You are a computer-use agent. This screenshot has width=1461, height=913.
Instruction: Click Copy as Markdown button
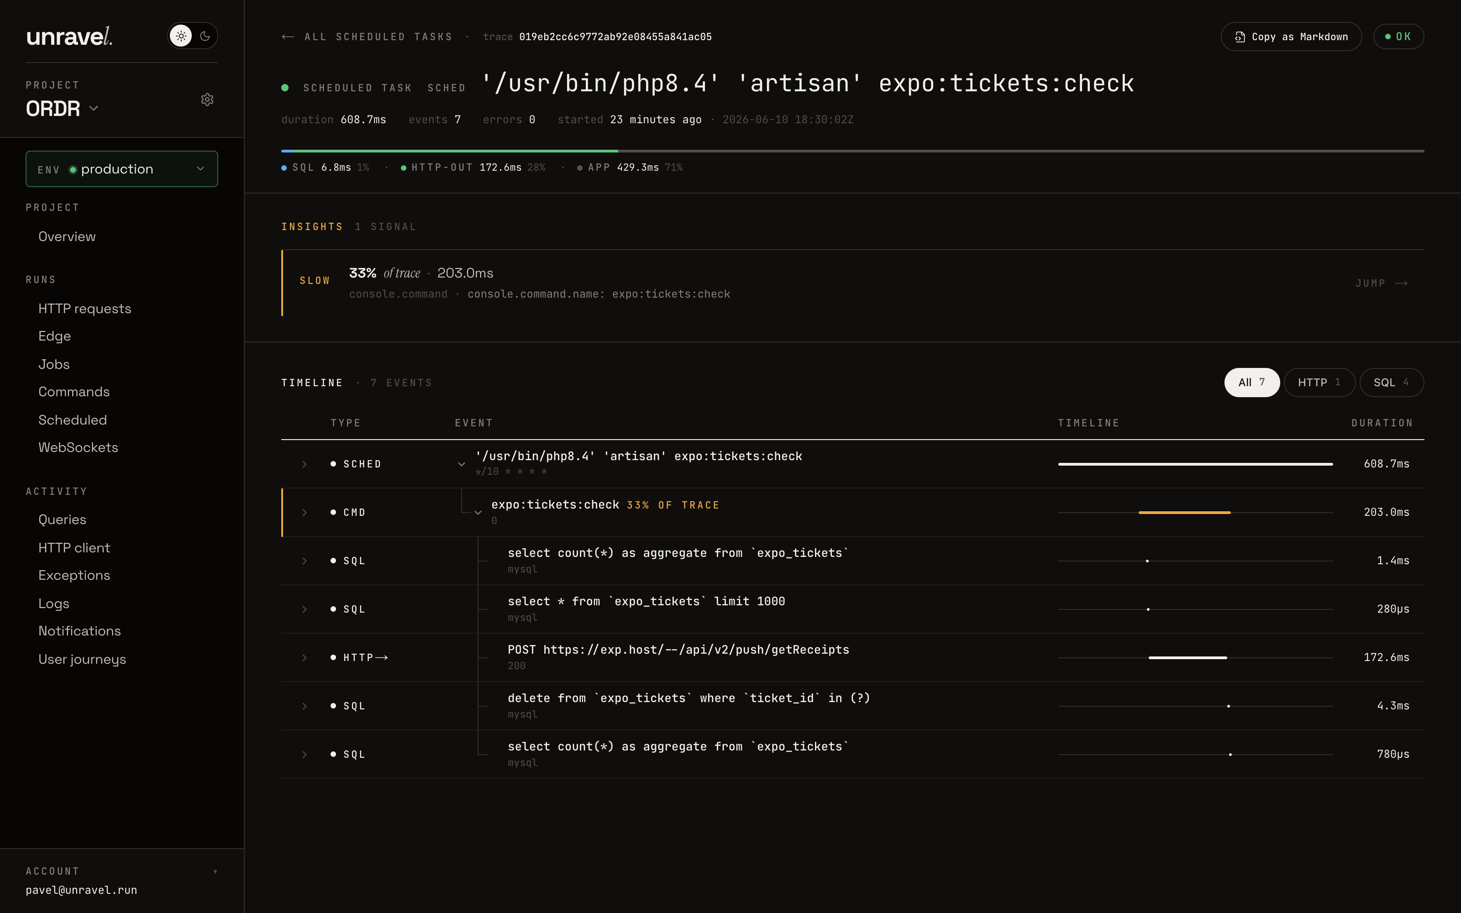[1291, 37]
